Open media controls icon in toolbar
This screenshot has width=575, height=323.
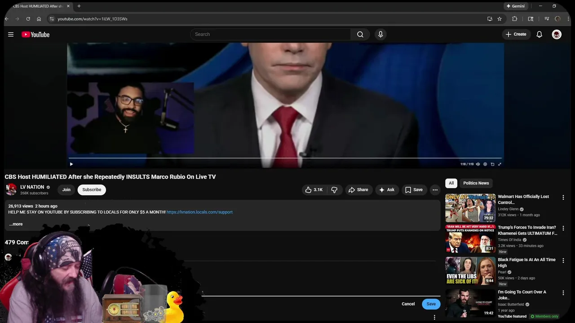(x=547, y=19)
